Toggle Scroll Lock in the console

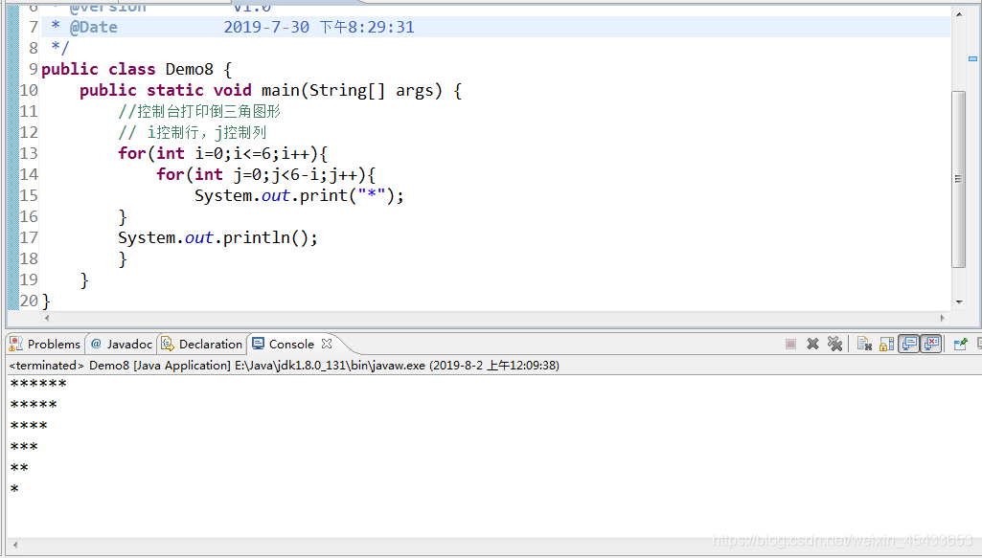click(x=886, y=344)
